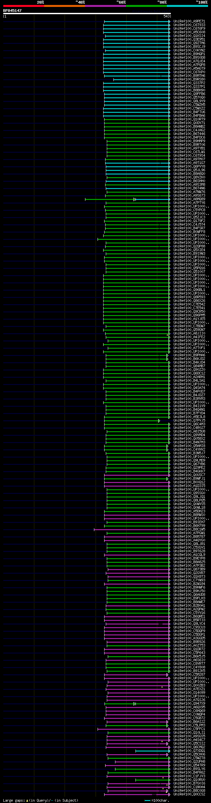Select label UniRef100_Q00ZB3
211x803 pixels.
pyautogui.click(x=189, y=686)
